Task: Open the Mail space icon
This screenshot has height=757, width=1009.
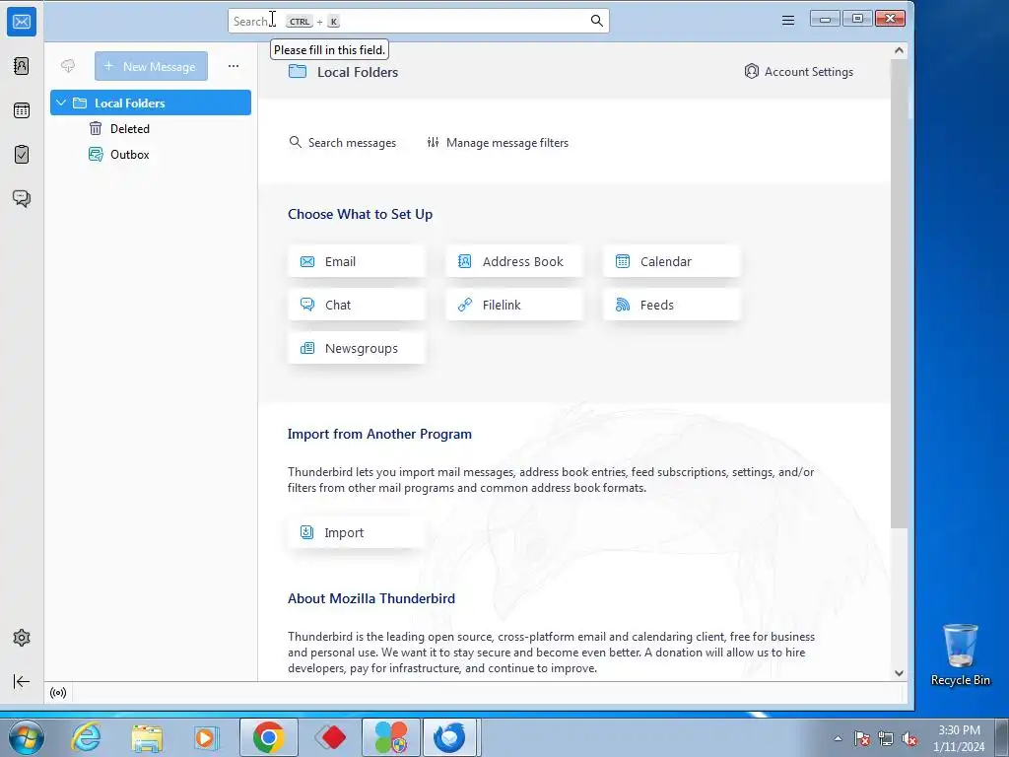Action: pos(22,22)
